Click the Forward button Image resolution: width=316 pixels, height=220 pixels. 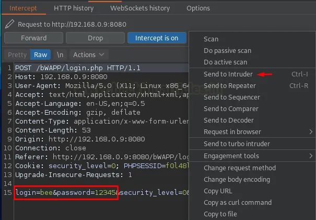click(33, 38)
